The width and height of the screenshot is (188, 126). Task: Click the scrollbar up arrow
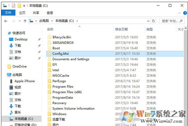[186, 28]
